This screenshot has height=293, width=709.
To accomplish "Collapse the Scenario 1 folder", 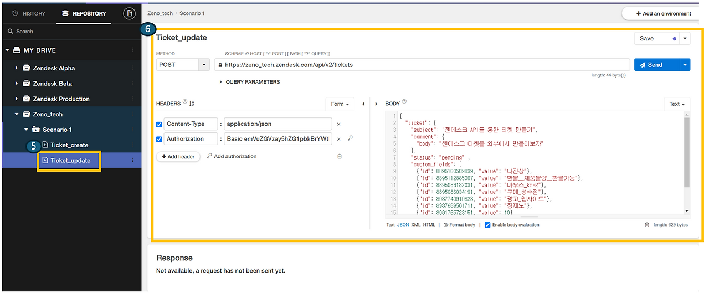I will pyautogui.click(x=26, y=130).
